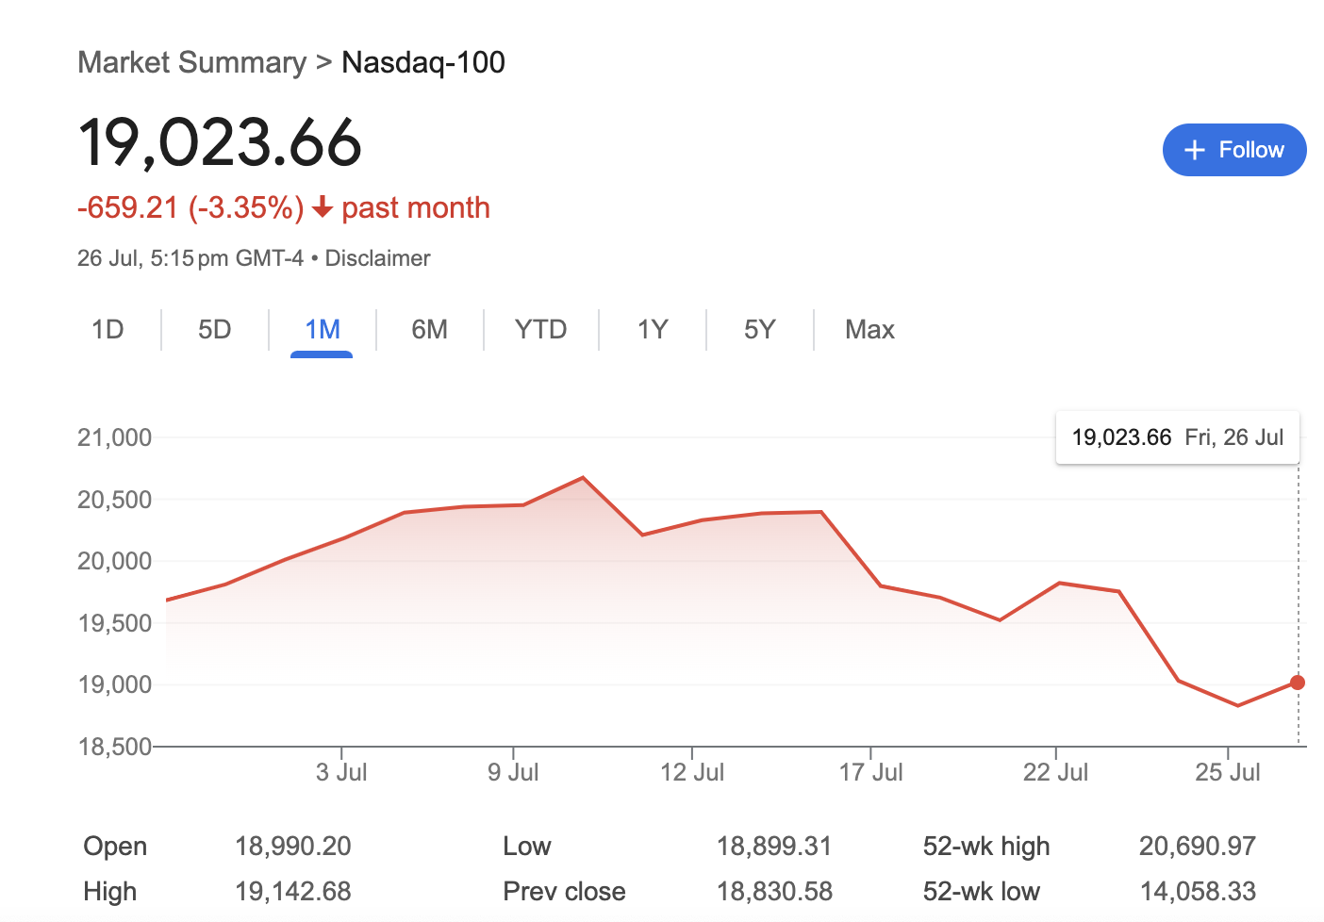Select the 1D time range tab

tap(108, 330)
